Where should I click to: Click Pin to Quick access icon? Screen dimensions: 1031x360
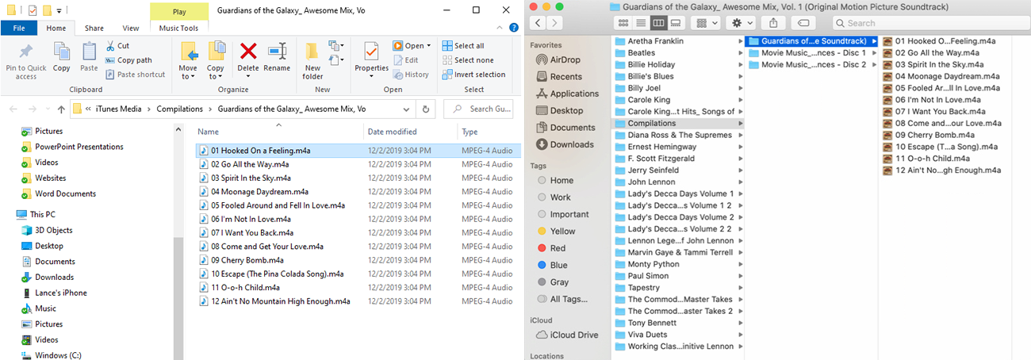click(x=26, y=52)
